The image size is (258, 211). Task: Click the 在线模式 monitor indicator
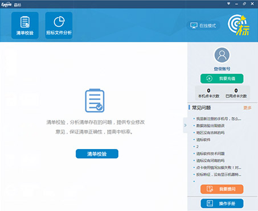tap(203, 26)
